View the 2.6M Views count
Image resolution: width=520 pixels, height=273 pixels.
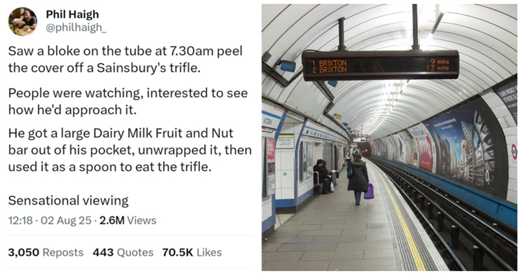point(127,220)
